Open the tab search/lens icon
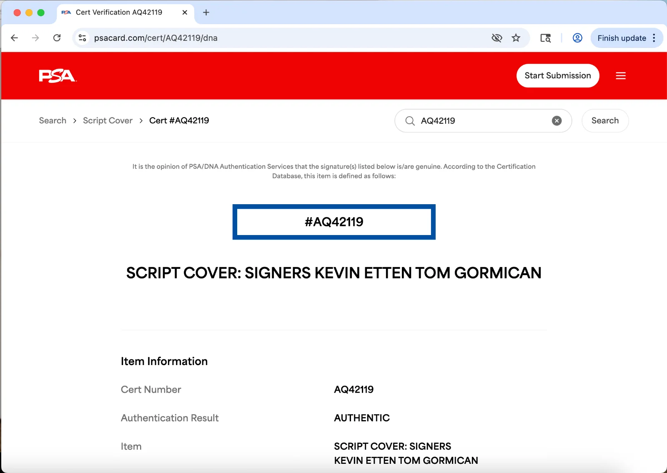 point(545,38)
